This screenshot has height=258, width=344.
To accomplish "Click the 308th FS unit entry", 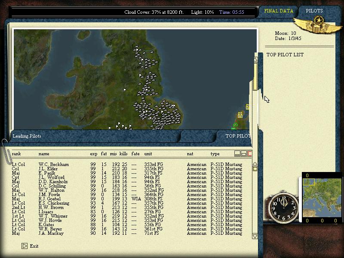I will [153, 199].
